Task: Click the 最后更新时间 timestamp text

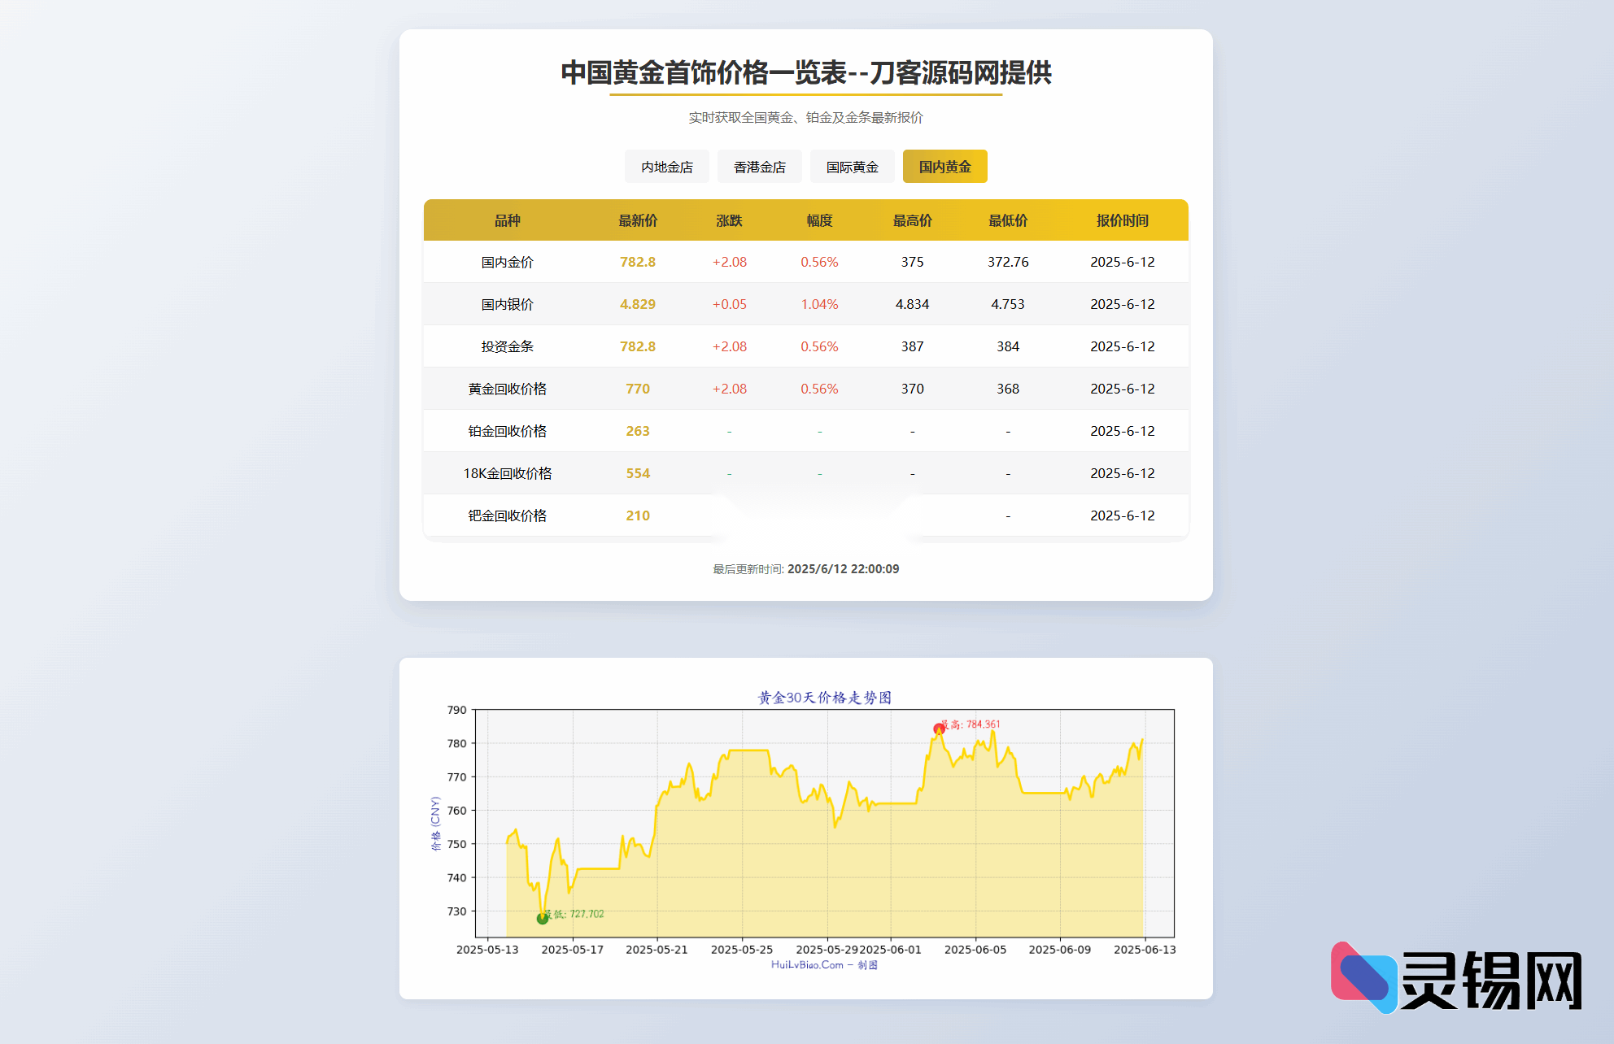Action: [806, 568]
